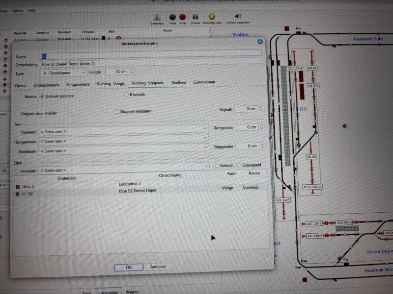
Task: Open the Sein Voorsein dropdown
Action: click(123, 131)
